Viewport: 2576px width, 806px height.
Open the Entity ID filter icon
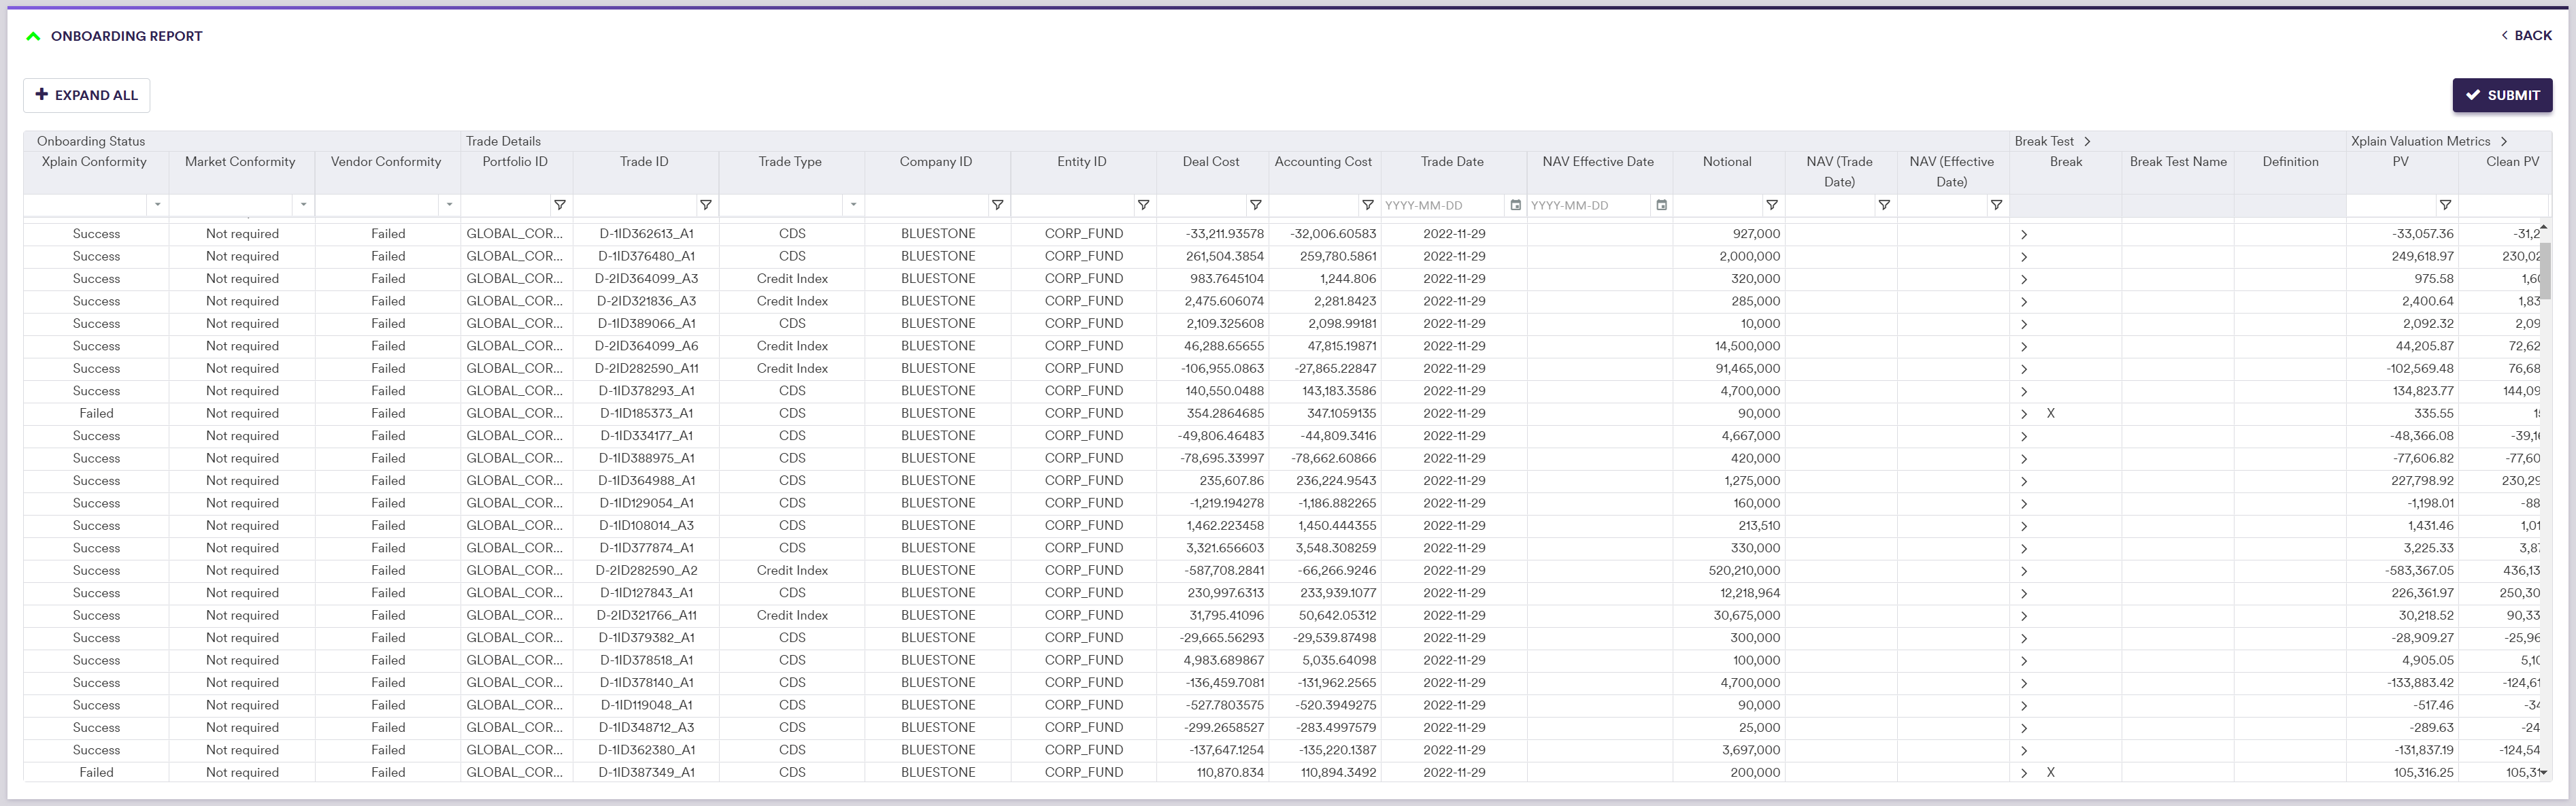1143,205
